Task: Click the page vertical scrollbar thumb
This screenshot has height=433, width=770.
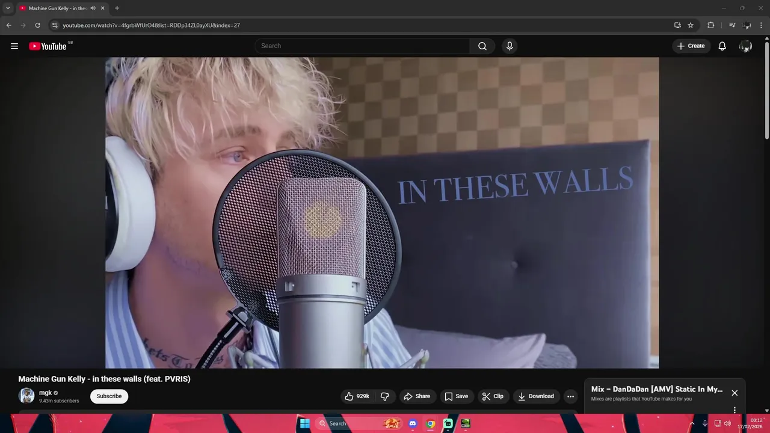Action: (767, 90)
